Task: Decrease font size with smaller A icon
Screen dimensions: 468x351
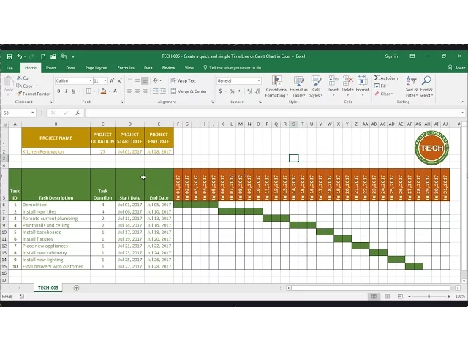Action: click(119, 81)
